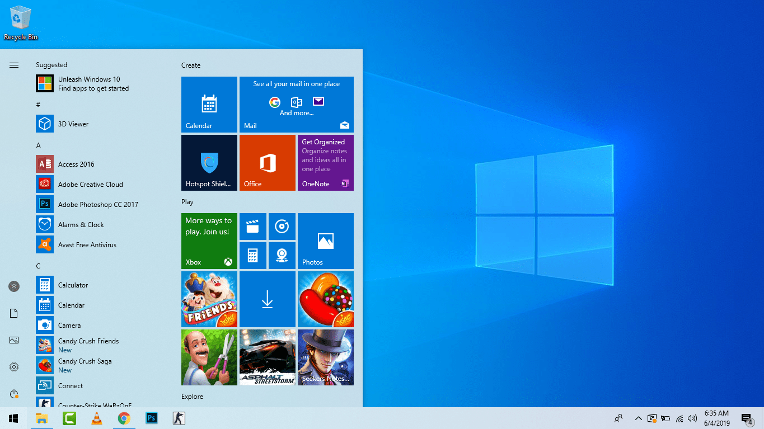
Task: Open Photoshop from the taskbar
Action: point(152,418)
